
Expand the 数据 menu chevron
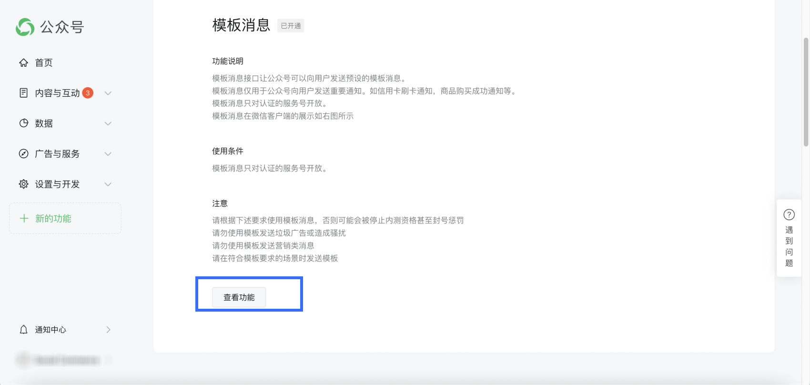(108, 123)
